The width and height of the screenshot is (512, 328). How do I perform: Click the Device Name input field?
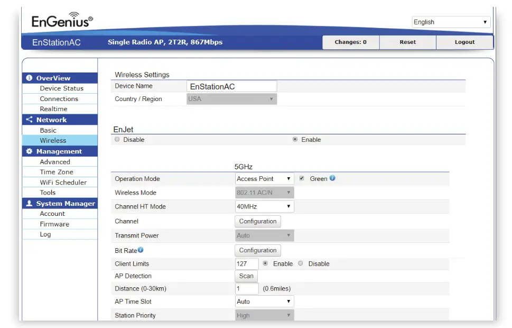point(231,86)
